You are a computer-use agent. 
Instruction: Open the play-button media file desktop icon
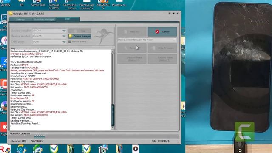tap(136, 149)
